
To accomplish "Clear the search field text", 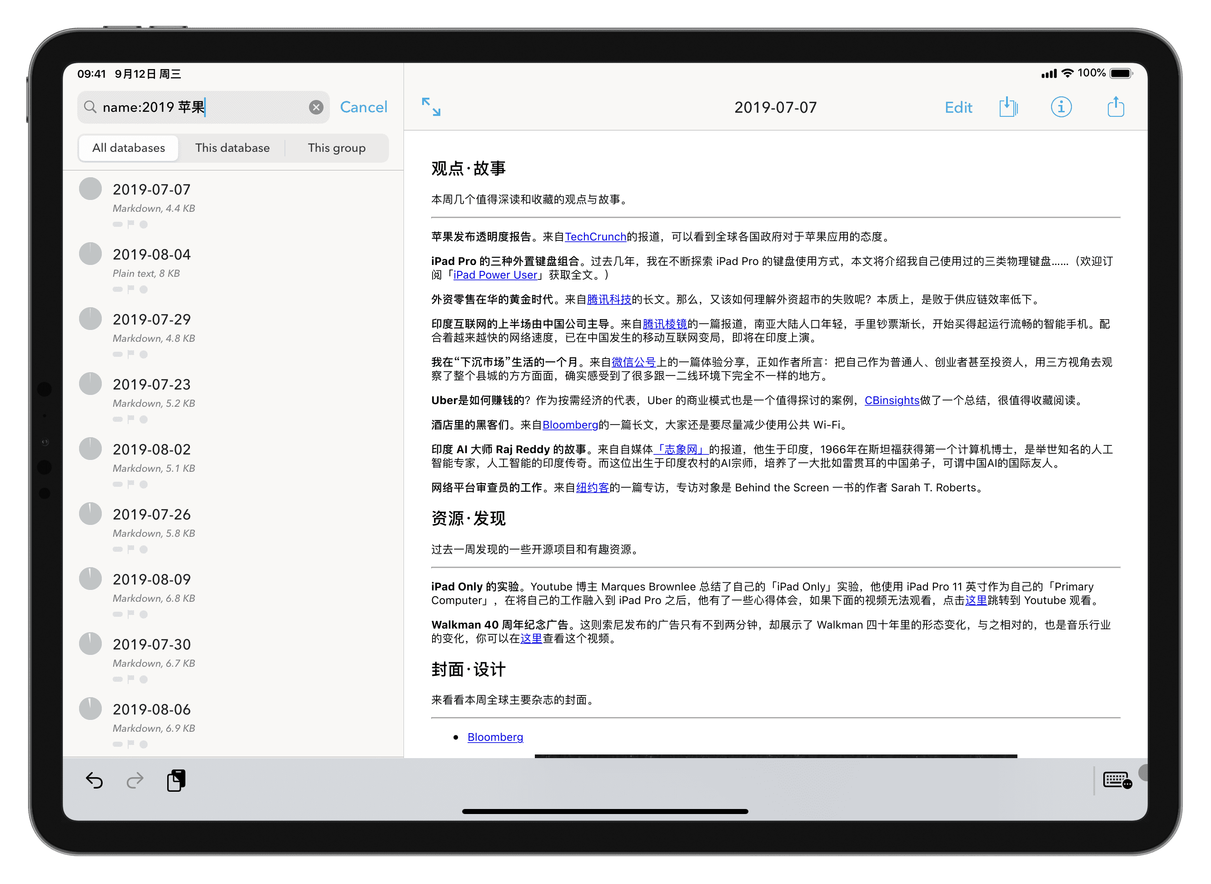I will pos(316,108).
